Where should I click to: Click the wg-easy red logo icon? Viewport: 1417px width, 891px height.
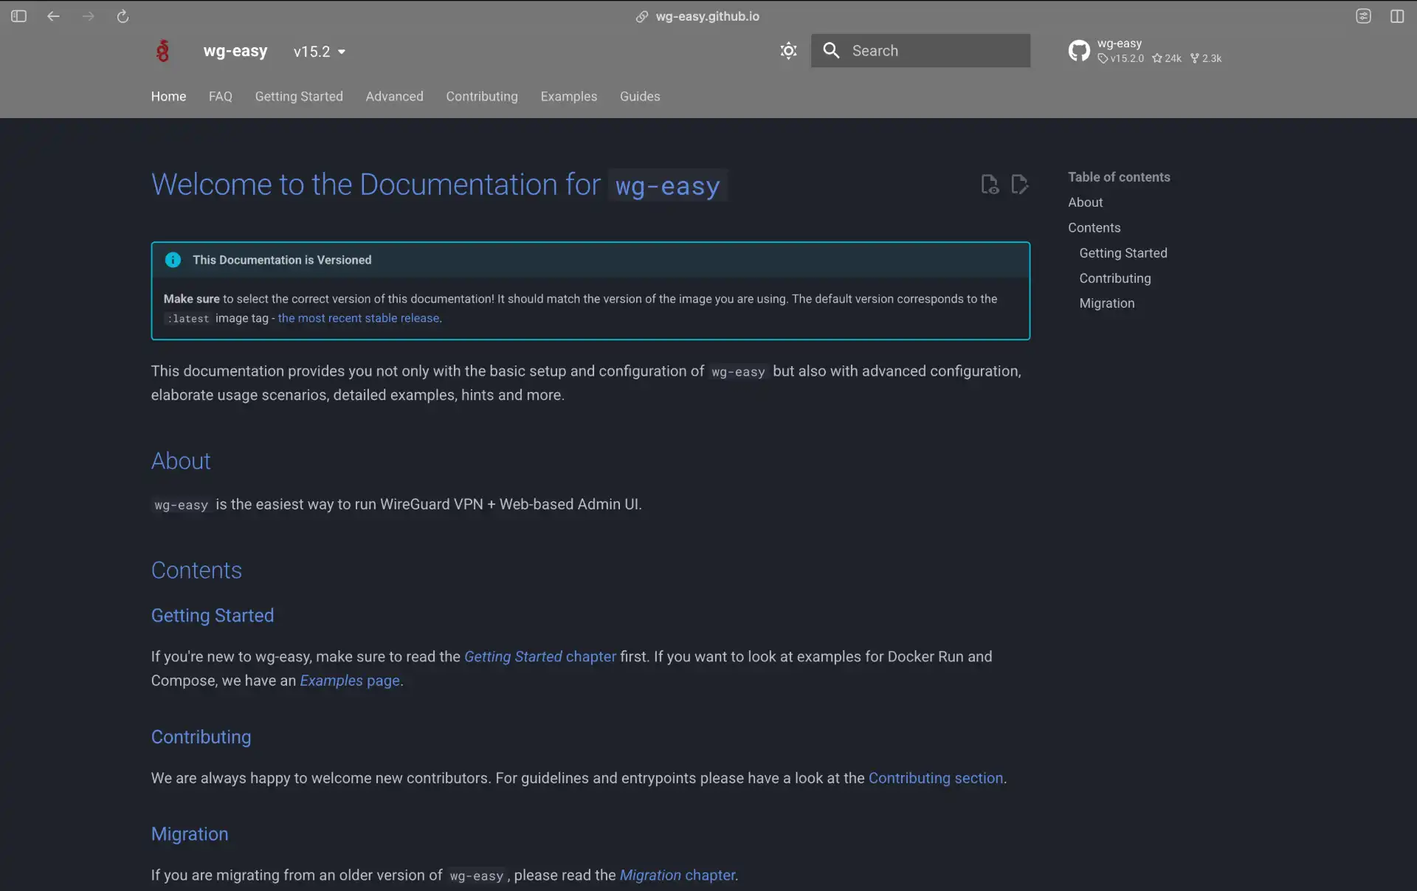[x=163, y=51]
